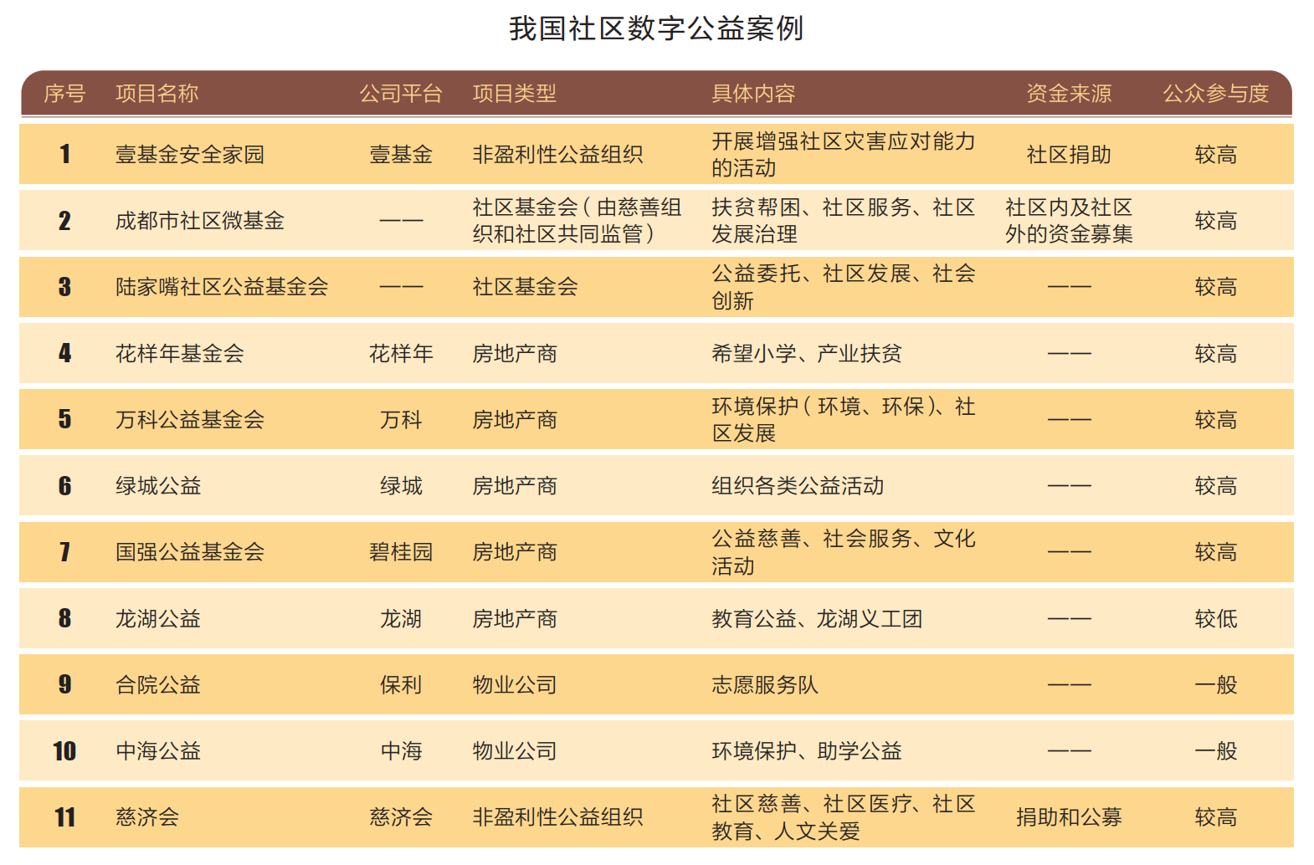Click project name 万科公益基金会

190,420
